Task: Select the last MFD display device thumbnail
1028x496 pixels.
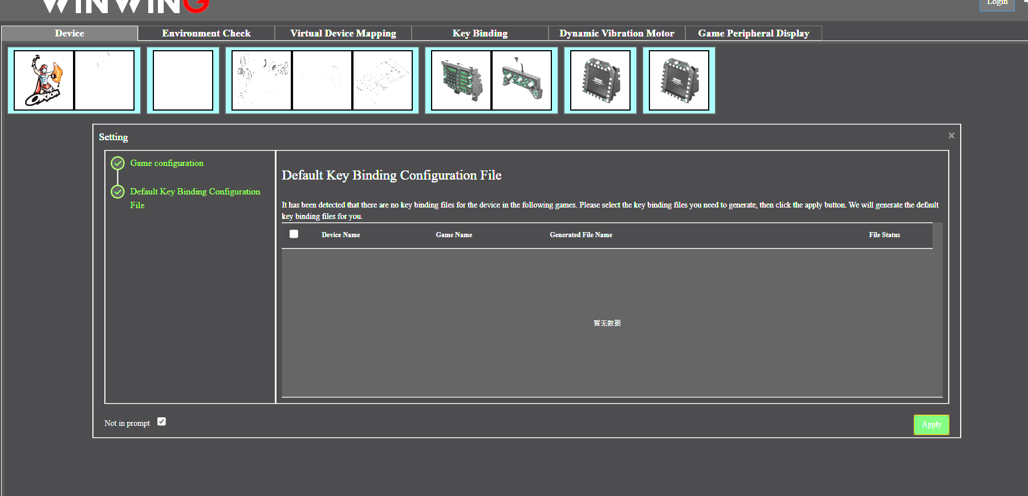Action: pyautogui.click(x=679, y=80)
